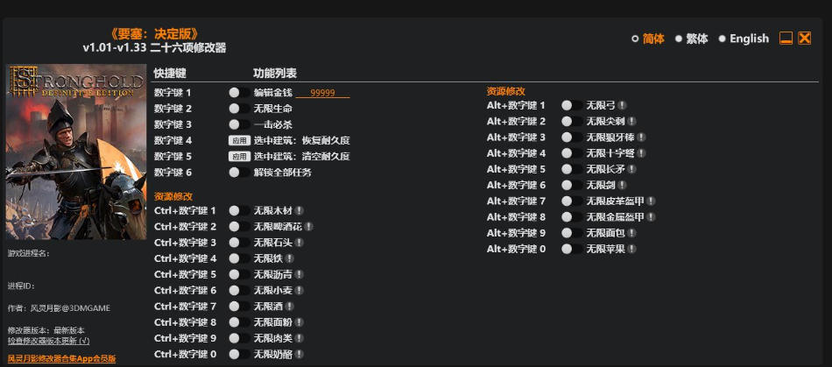Enable 无限弓 toggle
Screen dimensions: 832x367
point(572,105)
